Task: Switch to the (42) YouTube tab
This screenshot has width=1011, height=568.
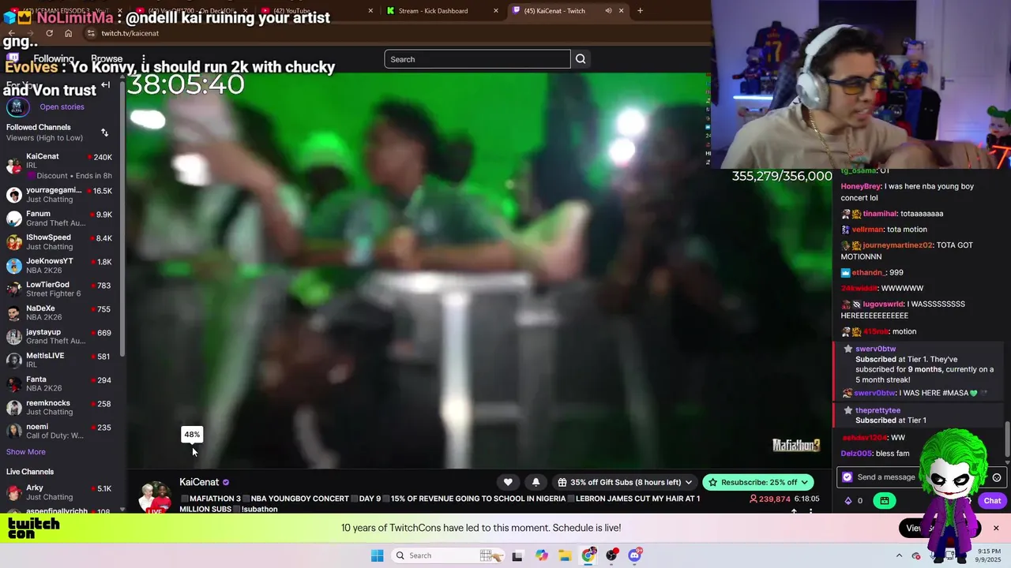Action: pyautogui.click(x=316, y=10)
